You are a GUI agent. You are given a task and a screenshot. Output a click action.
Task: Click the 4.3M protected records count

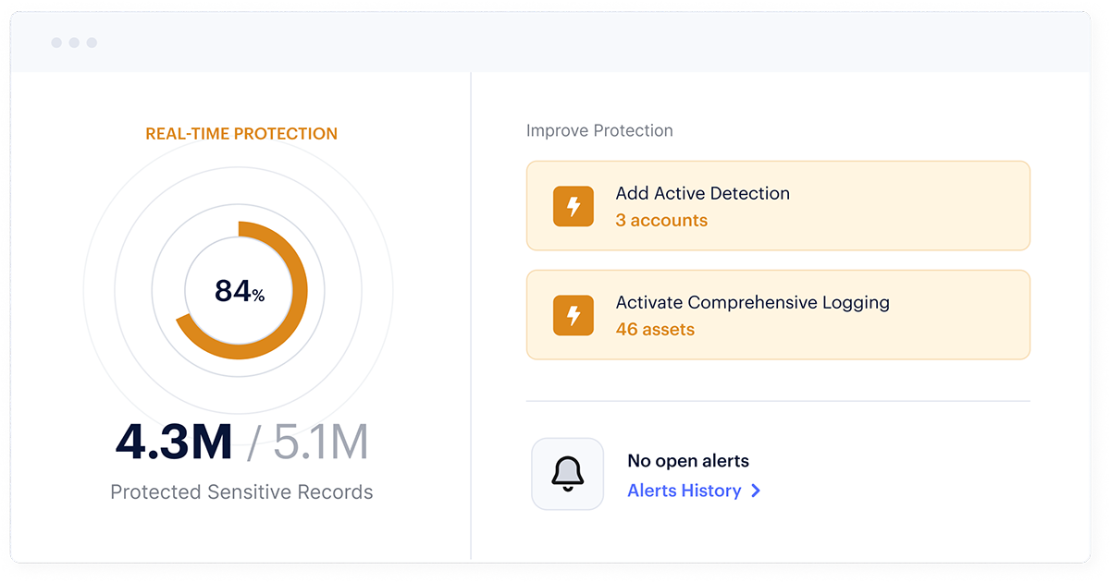[x=174, y=443]
